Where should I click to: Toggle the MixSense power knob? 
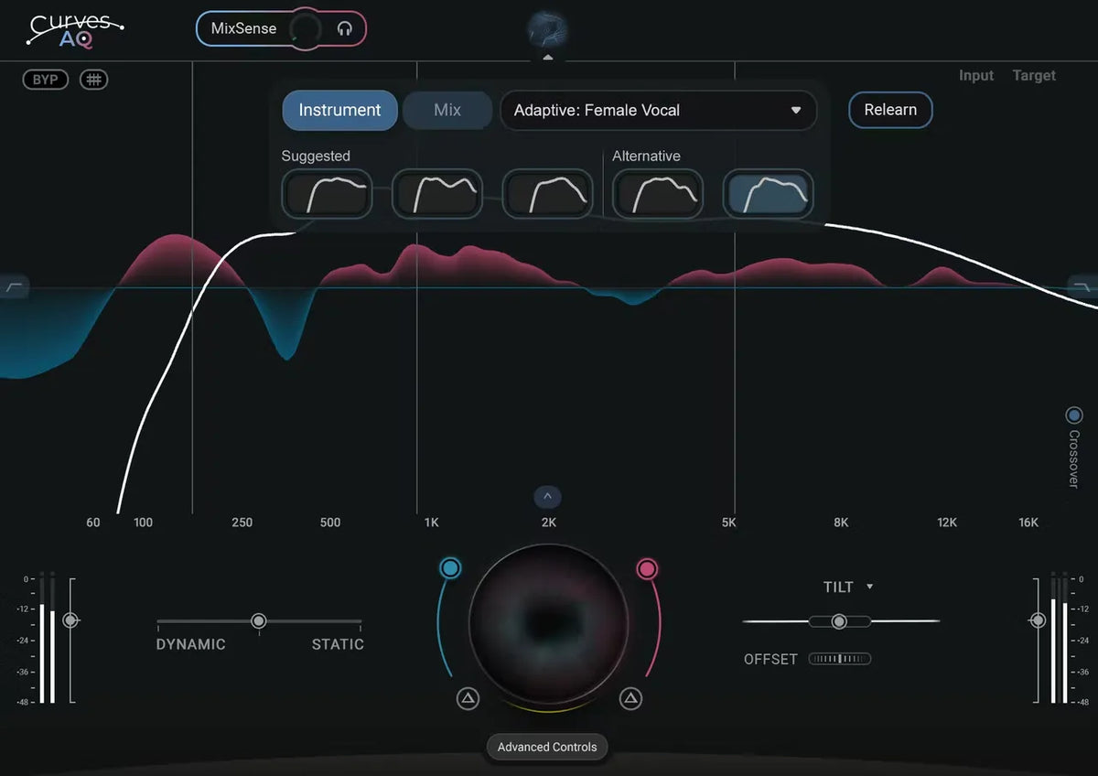305,29
